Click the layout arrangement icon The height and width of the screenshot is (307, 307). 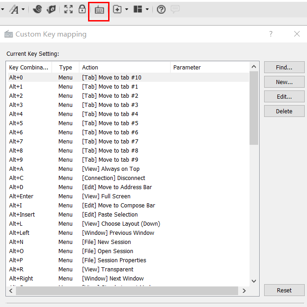pyautogui.click(x=138, y=9)
